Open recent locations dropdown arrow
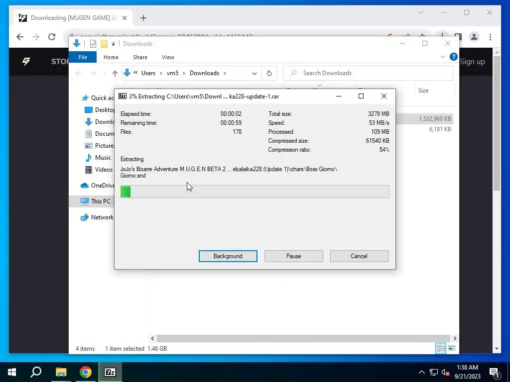The image size is (510, 382). 105,74
